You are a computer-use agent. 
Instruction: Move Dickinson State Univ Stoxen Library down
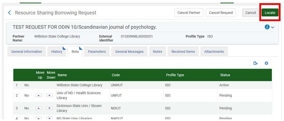coord(49,108)
